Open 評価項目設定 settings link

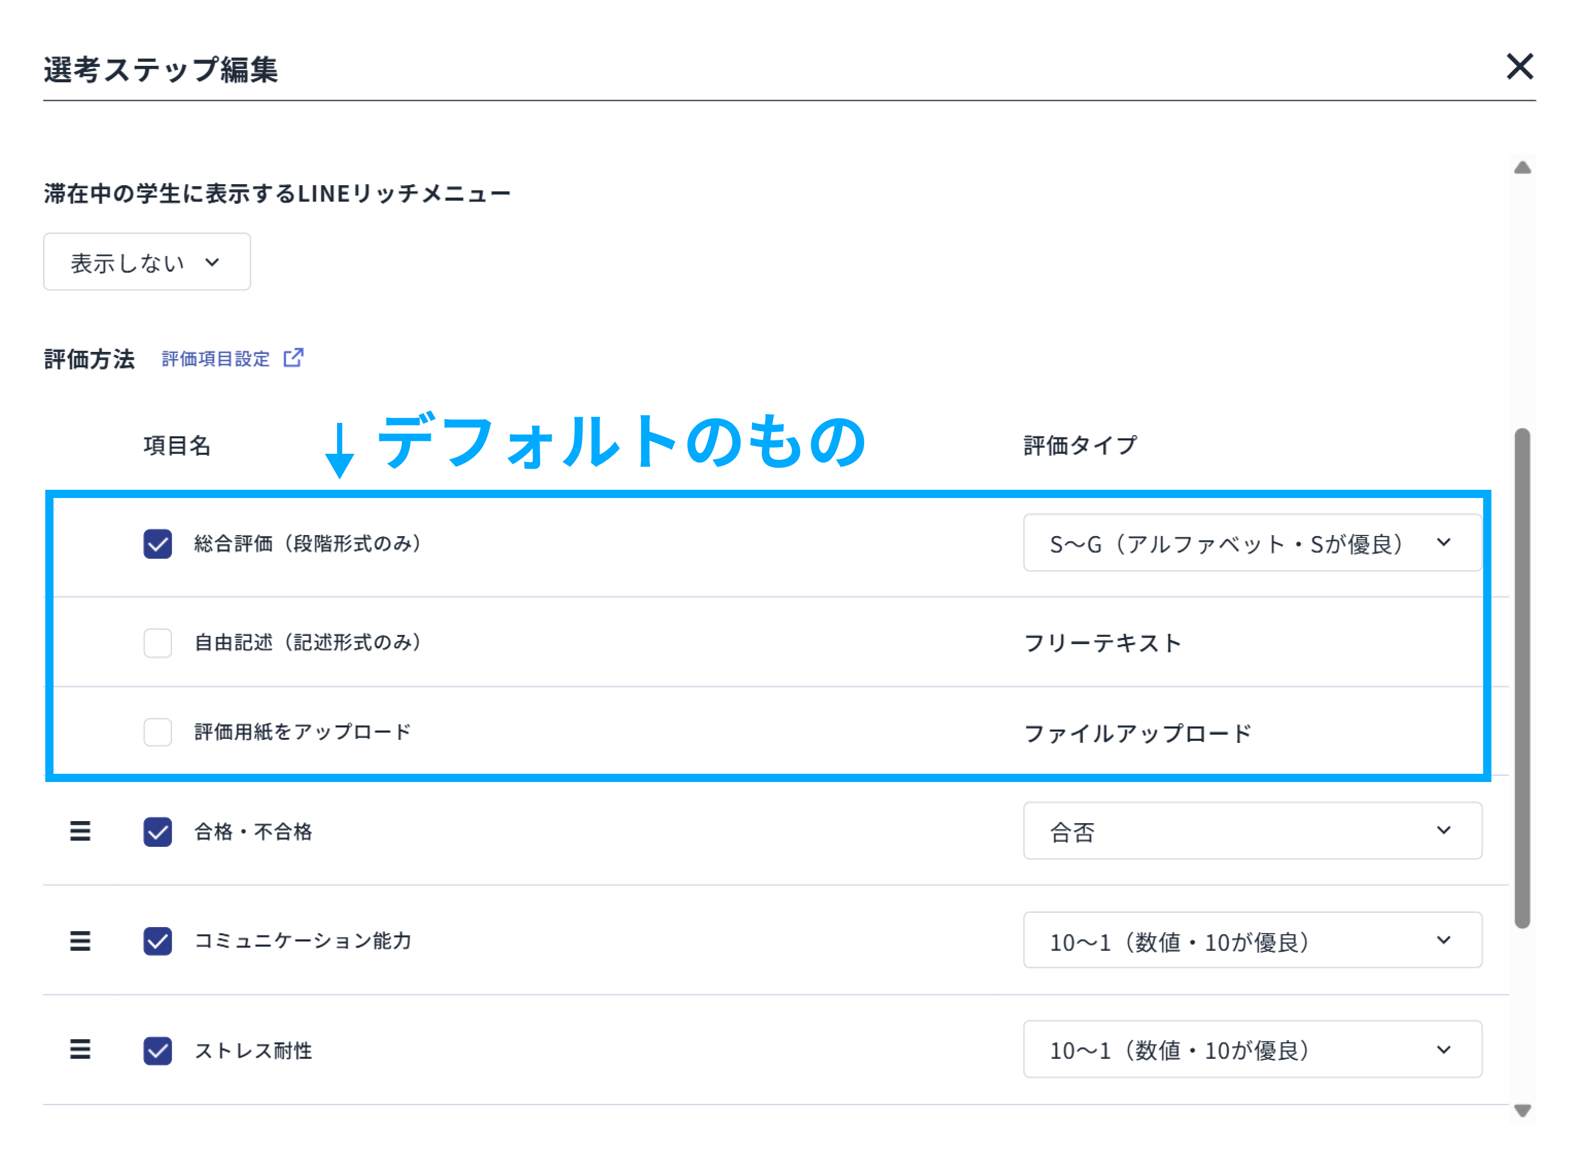pos(215,358)
